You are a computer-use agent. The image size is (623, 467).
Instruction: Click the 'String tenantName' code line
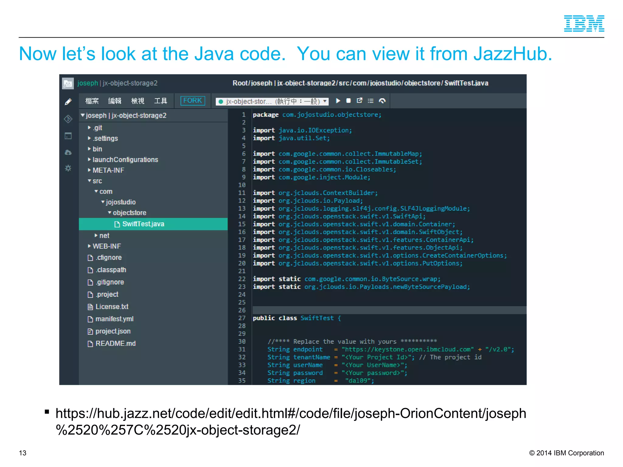(x=374, y=357)
